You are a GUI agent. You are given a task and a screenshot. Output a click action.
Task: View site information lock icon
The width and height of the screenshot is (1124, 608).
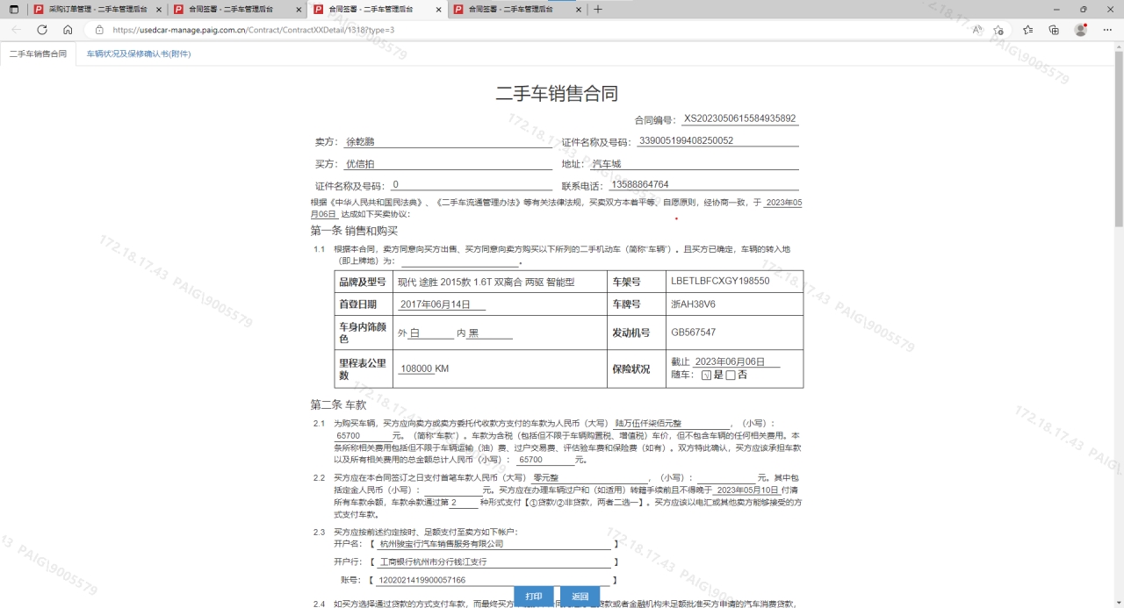(x=99, y=29)
